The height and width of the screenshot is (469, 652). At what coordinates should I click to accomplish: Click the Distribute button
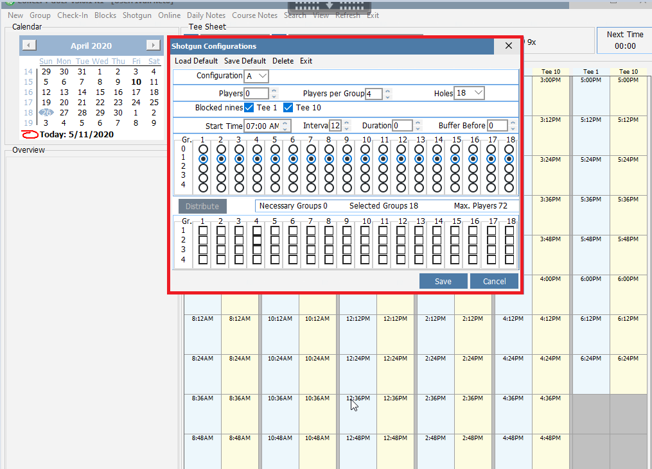pos(202,206)
